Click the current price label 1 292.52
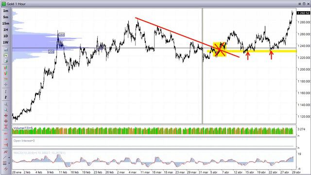Screen dimensions: 311x175 coord(303,13)
